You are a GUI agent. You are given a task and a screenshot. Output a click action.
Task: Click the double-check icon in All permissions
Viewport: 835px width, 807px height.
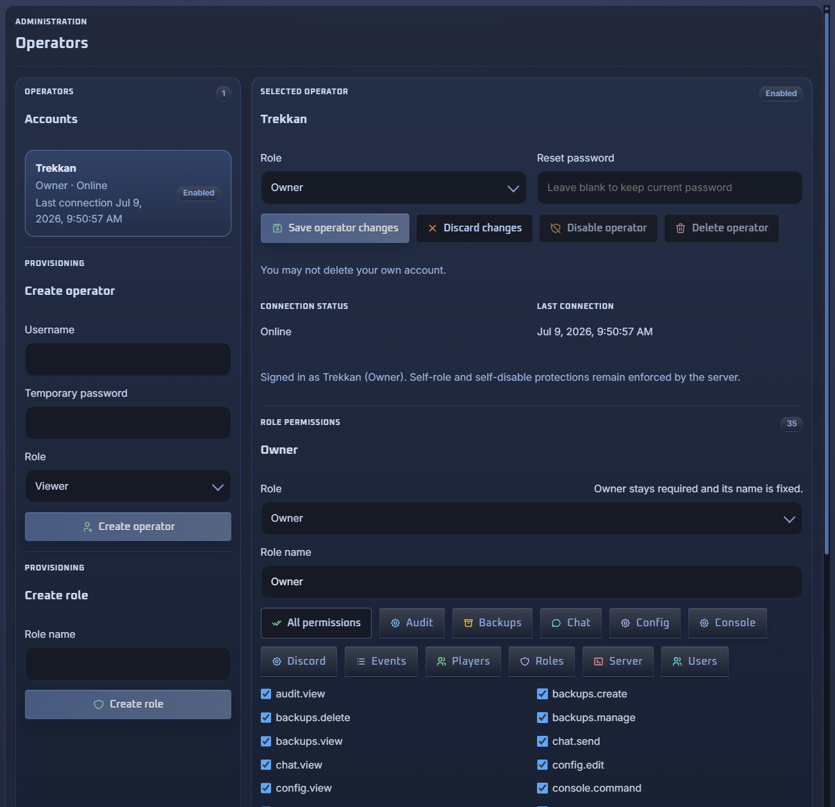(277, 623)
